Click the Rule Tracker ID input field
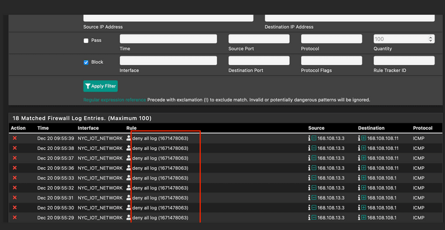445x230 pixels. click(x=404, y=60)
